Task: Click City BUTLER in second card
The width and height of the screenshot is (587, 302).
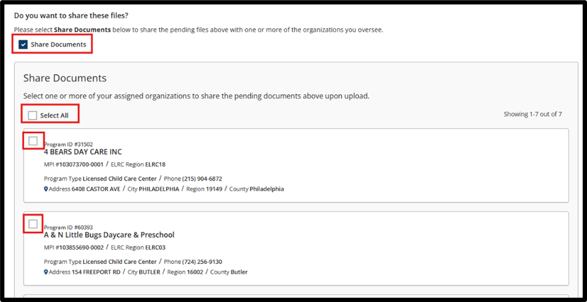Action: click(144, 272)
